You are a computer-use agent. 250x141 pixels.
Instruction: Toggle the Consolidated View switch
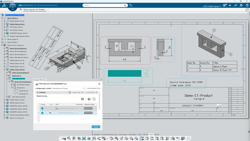(84, 88)
